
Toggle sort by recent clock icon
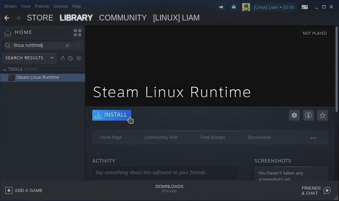pyautogui.click(x=70, y=58)
